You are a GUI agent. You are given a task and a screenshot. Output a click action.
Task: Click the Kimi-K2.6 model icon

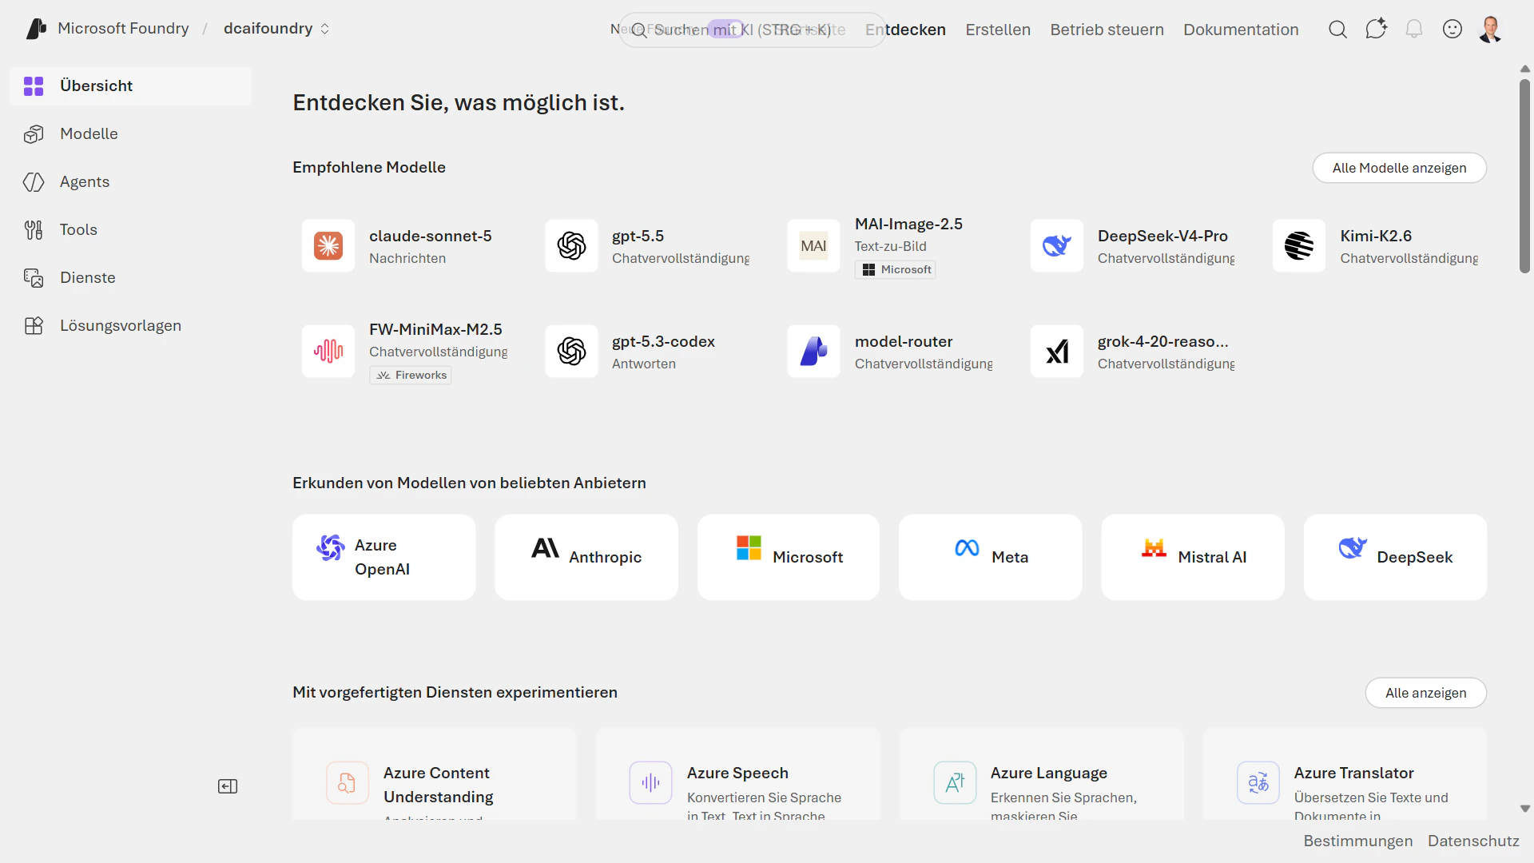(x=1299, y=246)
